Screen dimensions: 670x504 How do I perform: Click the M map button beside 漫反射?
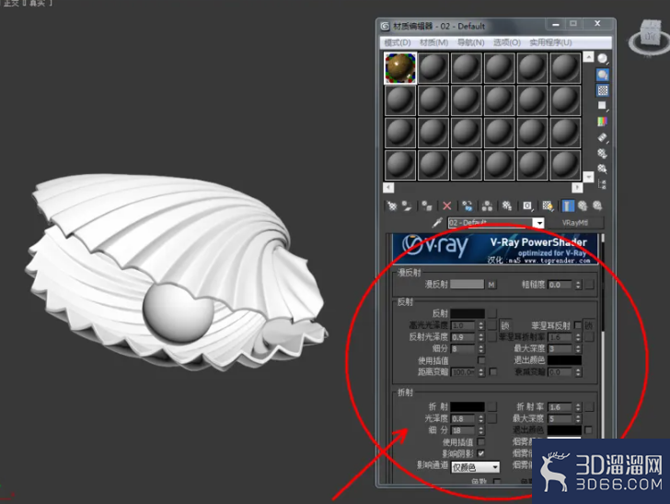click(491, 285)
